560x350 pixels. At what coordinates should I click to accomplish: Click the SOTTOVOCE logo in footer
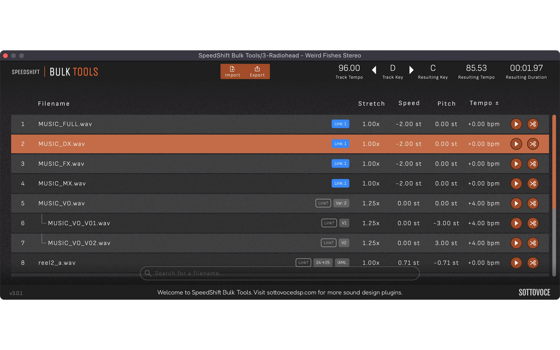click(x=534, y=293)
